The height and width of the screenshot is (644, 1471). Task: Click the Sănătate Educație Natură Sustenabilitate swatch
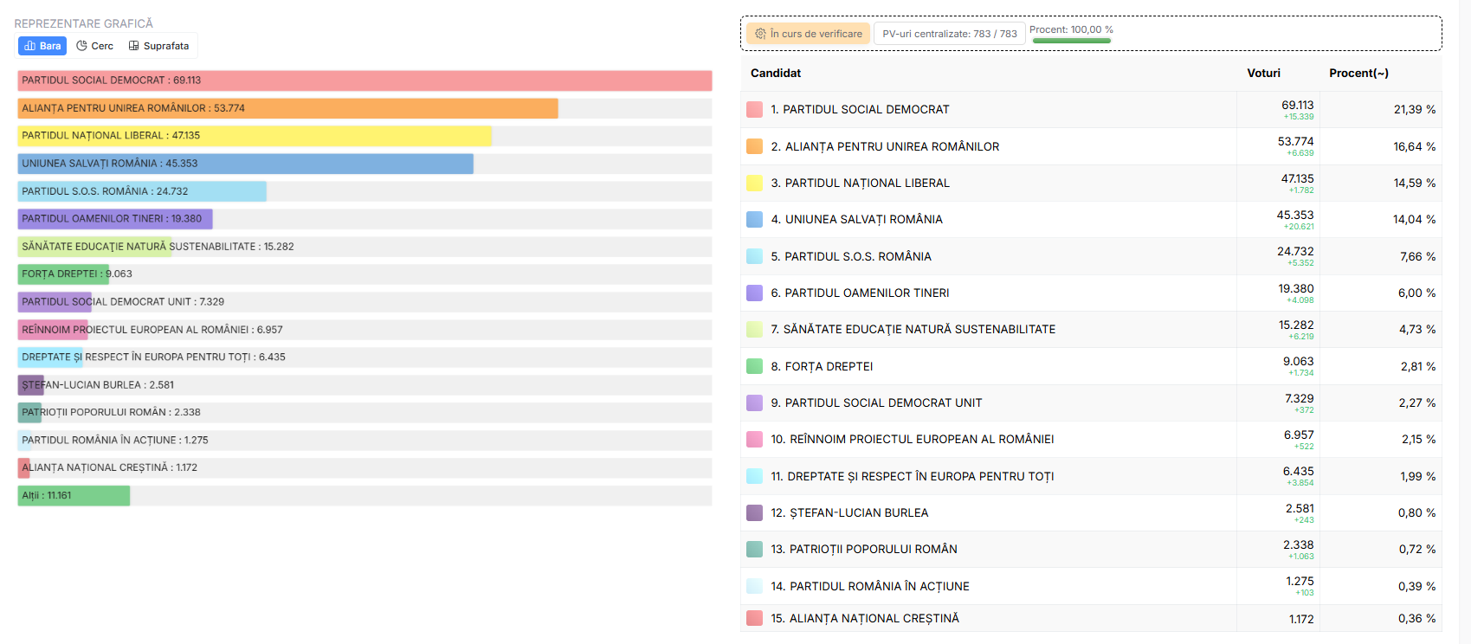pos(754,329)
